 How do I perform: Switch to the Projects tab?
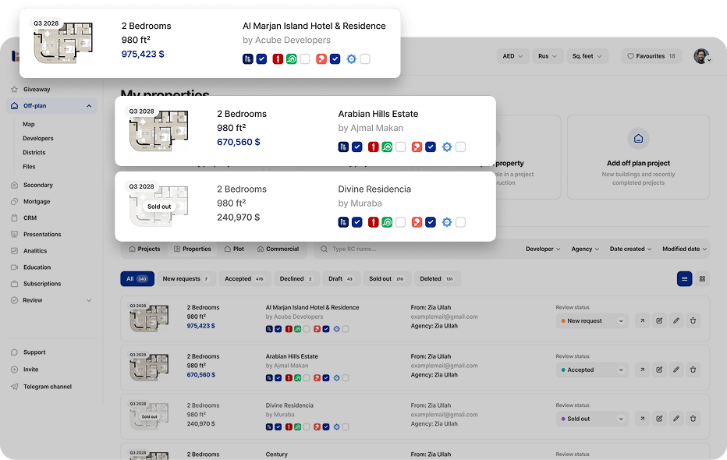(x=144, y=249)
